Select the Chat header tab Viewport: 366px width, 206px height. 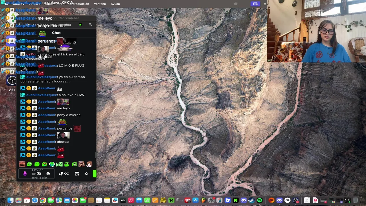[x=56, y=33]
